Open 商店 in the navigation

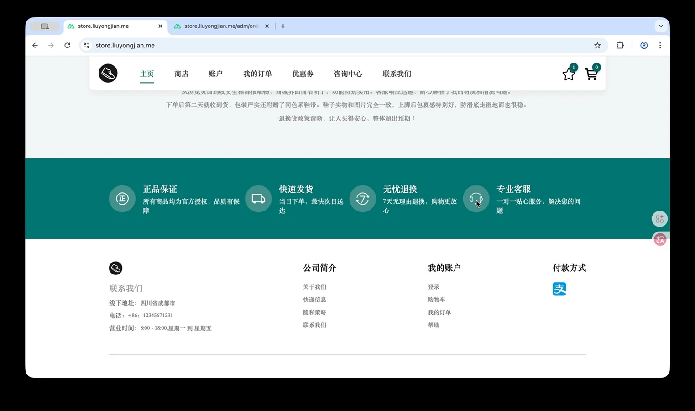pos(182,74)
